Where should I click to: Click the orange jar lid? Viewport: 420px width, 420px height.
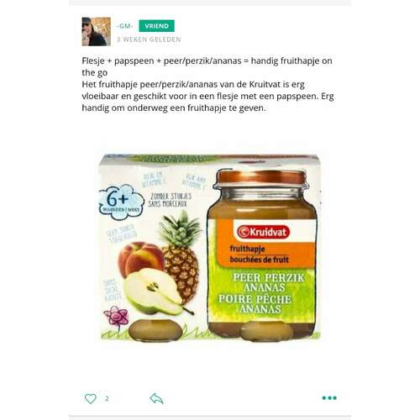coord(261,177)
